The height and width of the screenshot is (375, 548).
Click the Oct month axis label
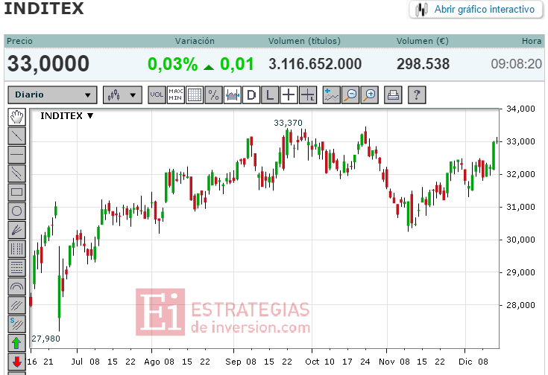point(312,362)
